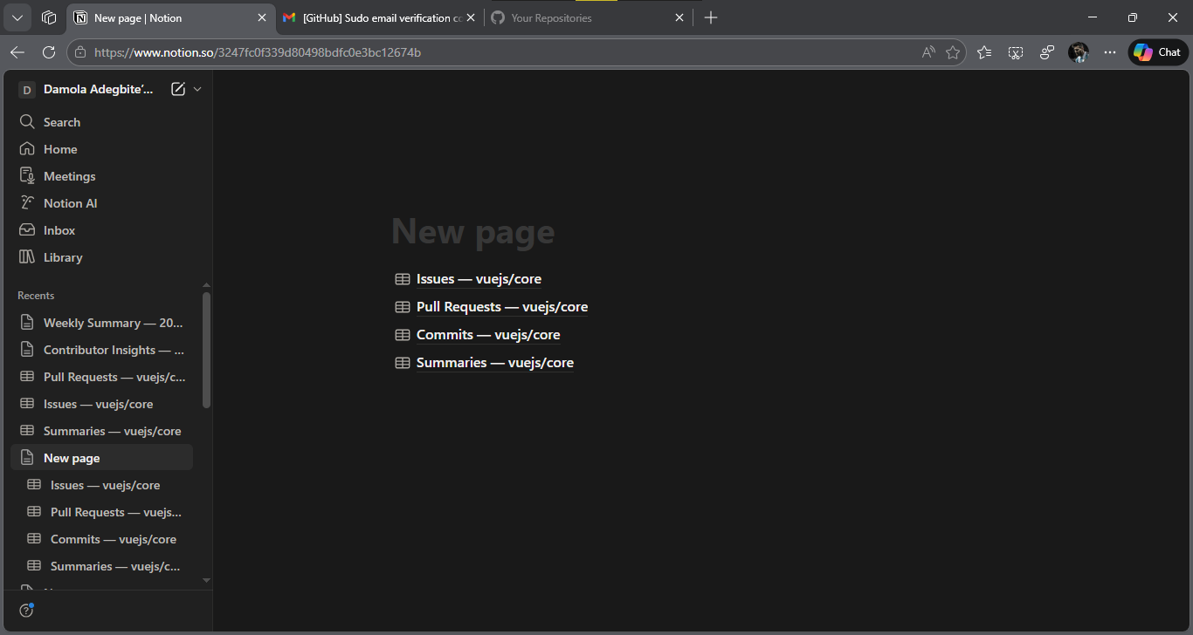The width and height of the screenshot is (1193, 635).
Task: Open the Favorites list icon
Action: 984,52
